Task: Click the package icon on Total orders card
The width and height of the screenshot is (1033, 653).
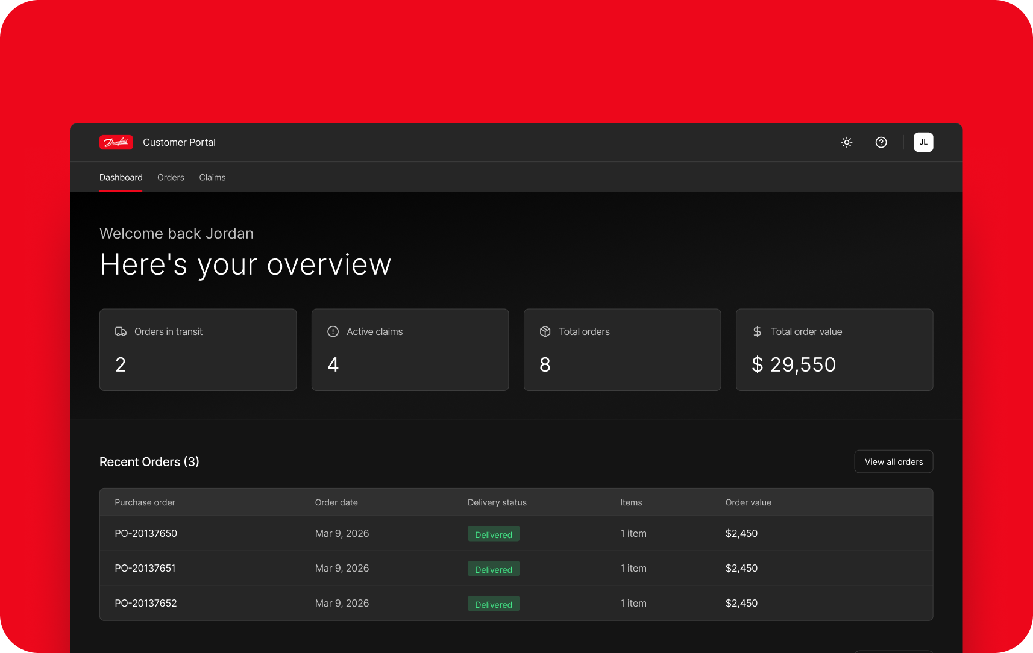Action: click(545, 331)
